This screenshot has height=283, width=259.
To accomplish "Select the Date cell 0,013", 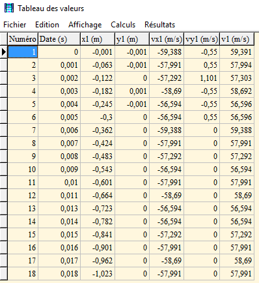I will coord(59,209).
